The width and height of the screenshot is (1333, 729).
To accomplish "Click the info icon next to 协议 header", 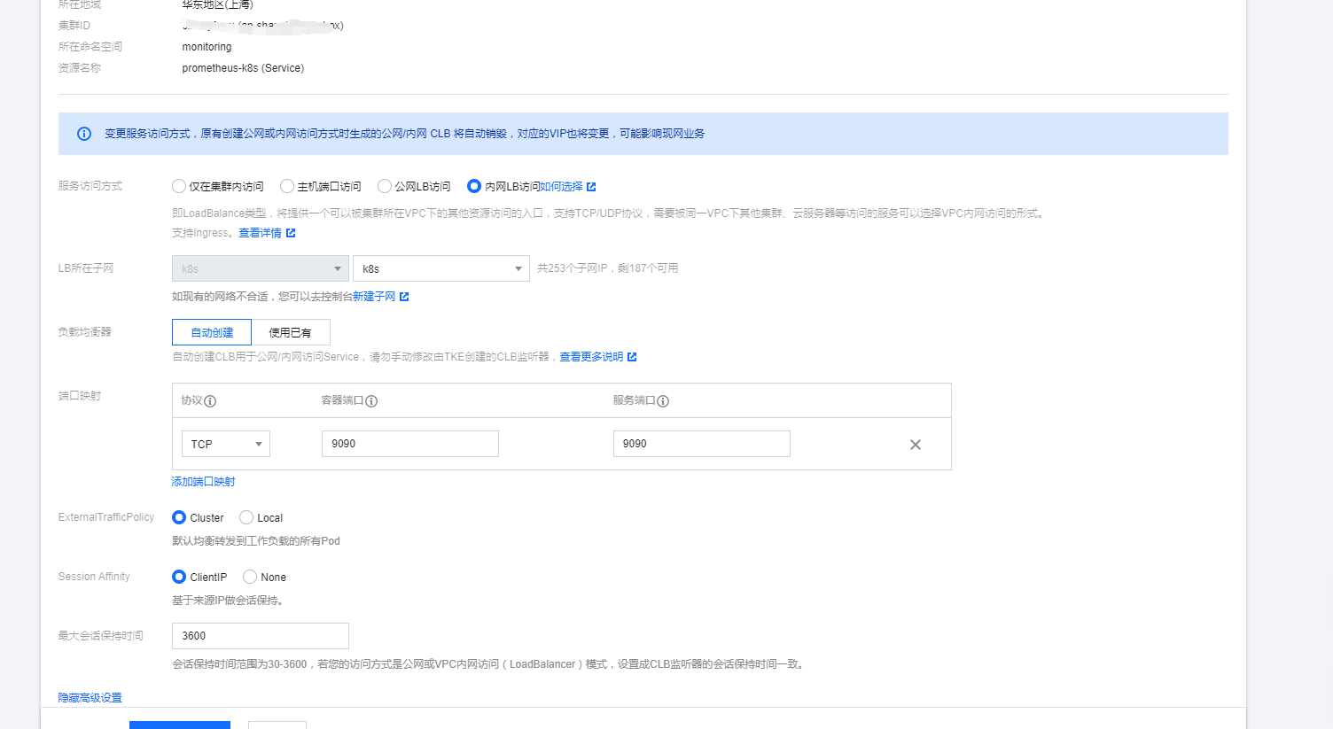I will (210, 401).
